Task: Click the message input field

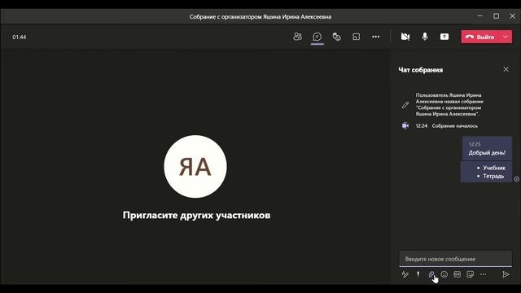Action: click(456, 259)
